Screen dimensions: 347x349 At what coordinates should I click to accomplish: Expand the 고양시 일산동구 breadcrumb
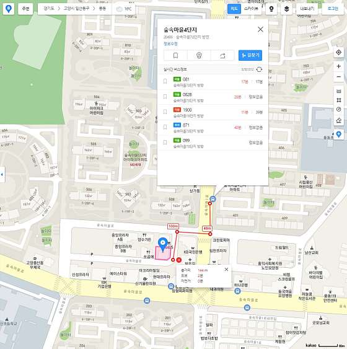coord(76,9)
